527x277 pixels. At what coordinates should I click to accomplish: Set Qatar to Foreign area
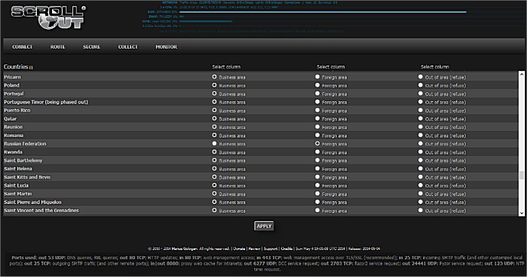[x=318, y=118]
